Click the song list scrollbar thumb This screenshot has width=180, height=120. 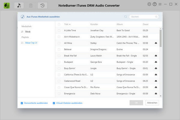tap(160, 38)
